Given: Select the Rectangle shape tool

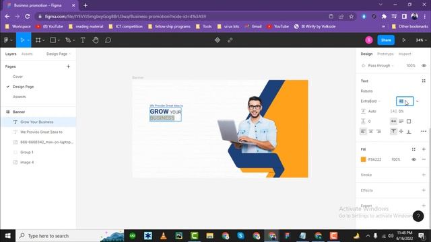Looking at the screenshot, I should click(x=53, y=40).
